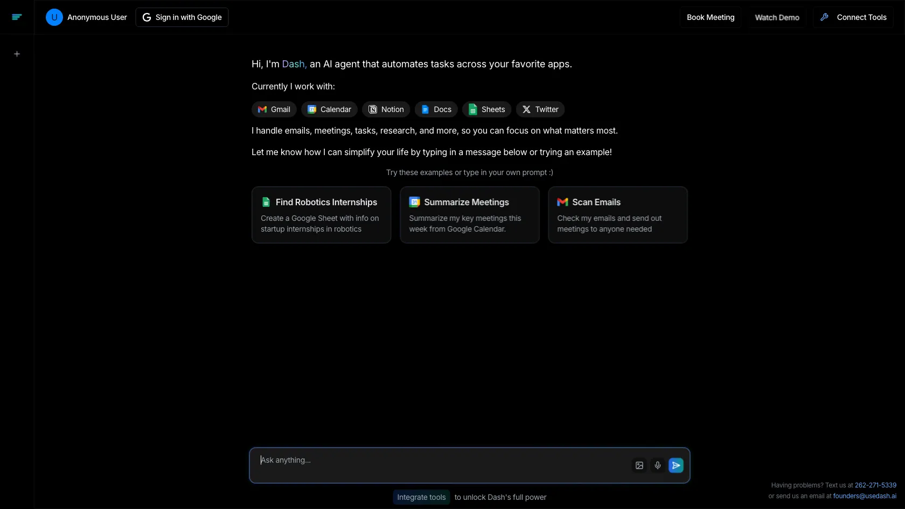
Task: Send message with the blue arrow
Action: click(676, 465)
